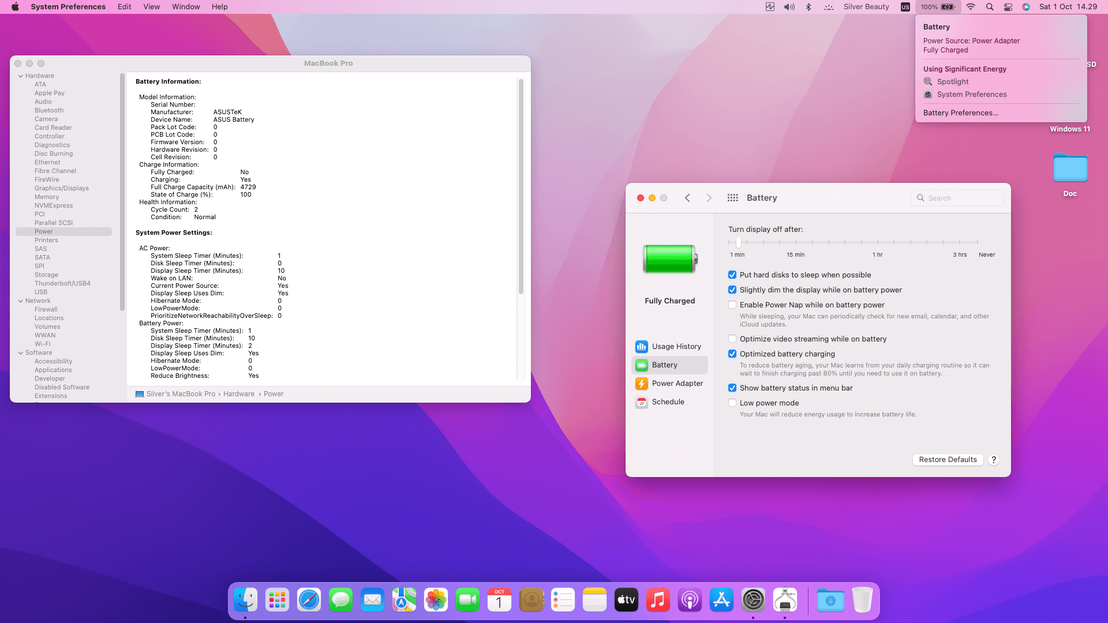Collapse the Hardware tree section
The height and width of the screenshot is (623, 1108).
coord(21,76)
